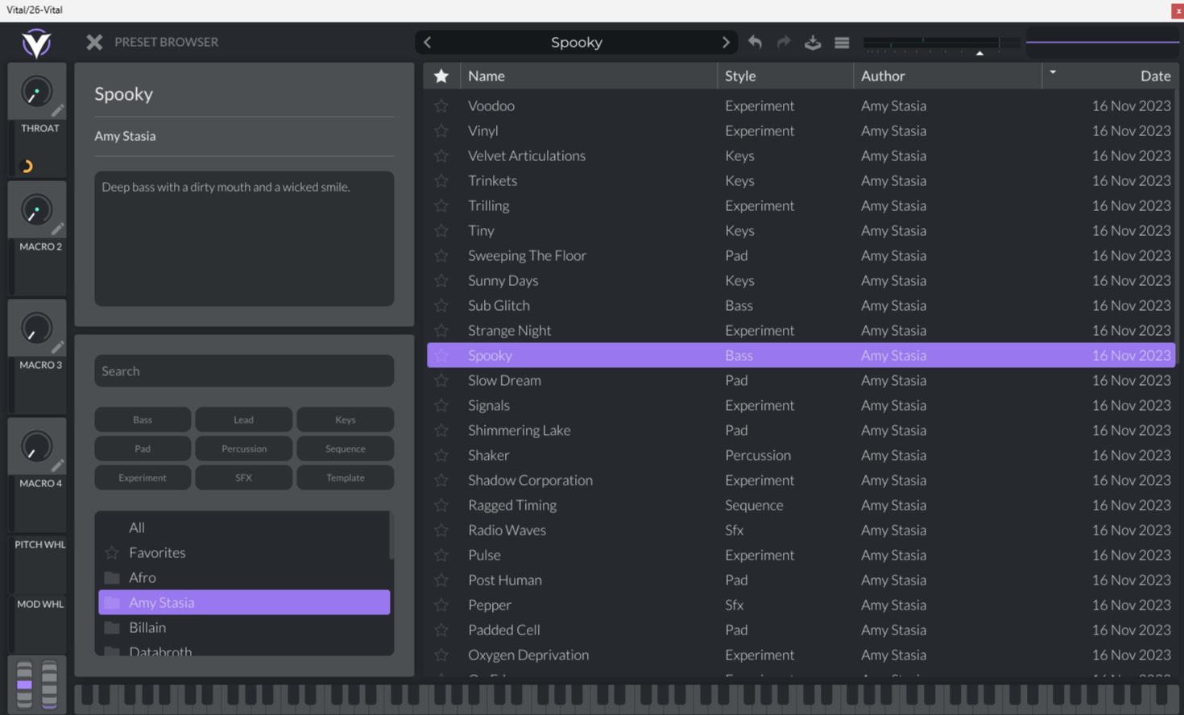Sort presets by the favorites star header
Screen dimensions: 1184x715
click(x=441, y=76)
